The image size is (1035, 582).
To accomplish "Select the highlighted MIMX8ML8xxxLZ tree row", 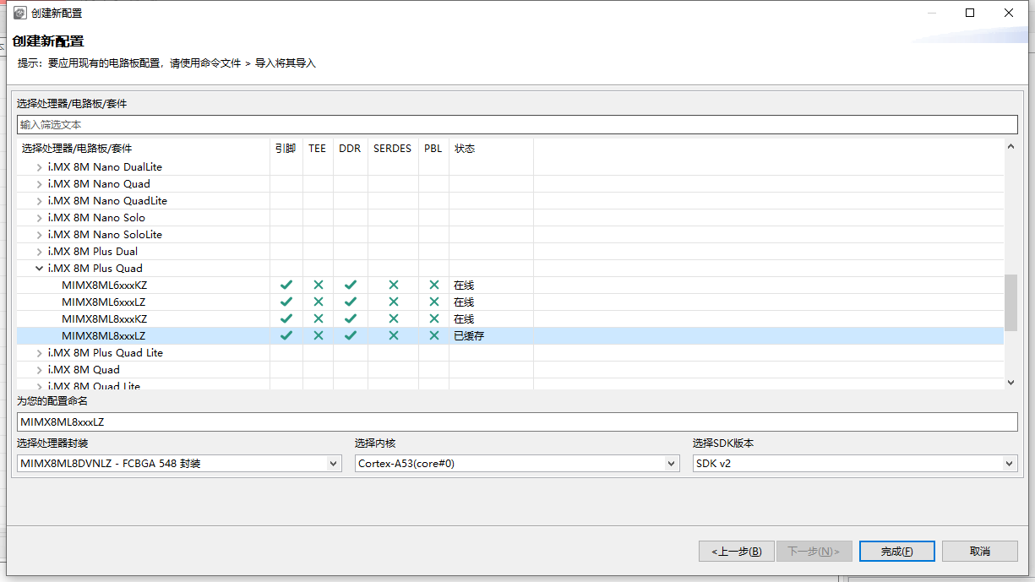I will point(510,336).
